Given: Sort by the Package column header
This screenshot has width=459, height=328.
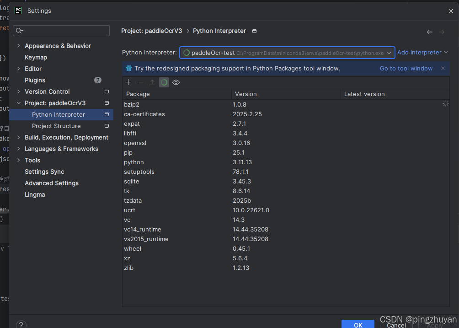Looking at the screenshot, I should pyautogui.click(x=177, y=94).
